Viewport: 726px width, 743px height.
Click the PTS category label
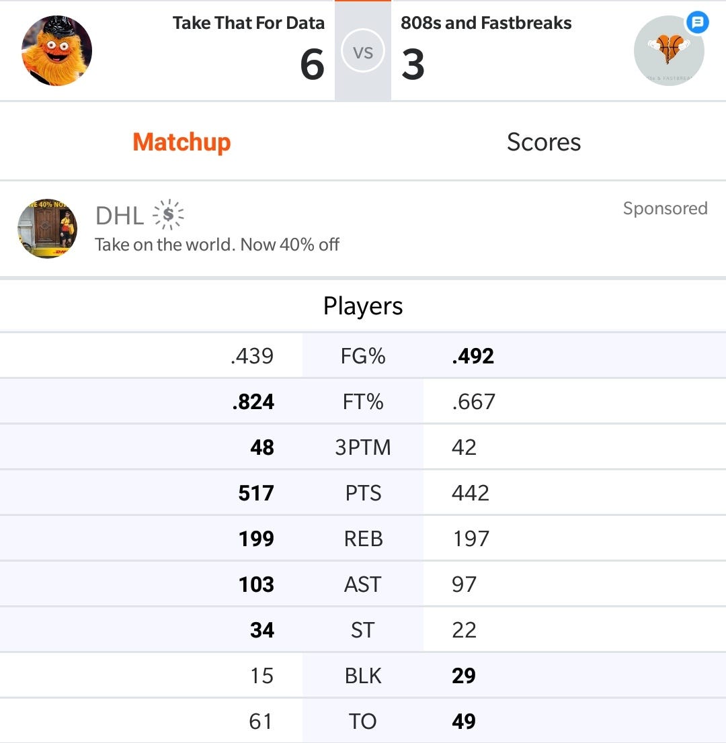(363, 493)
